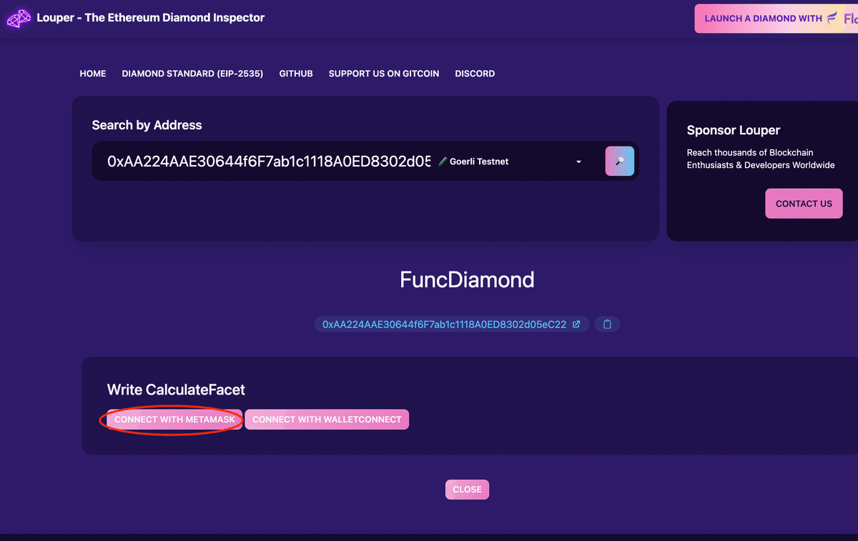Open the DISCORD nav link
Viewport: 858px width, 541px height.
[475, 74]
